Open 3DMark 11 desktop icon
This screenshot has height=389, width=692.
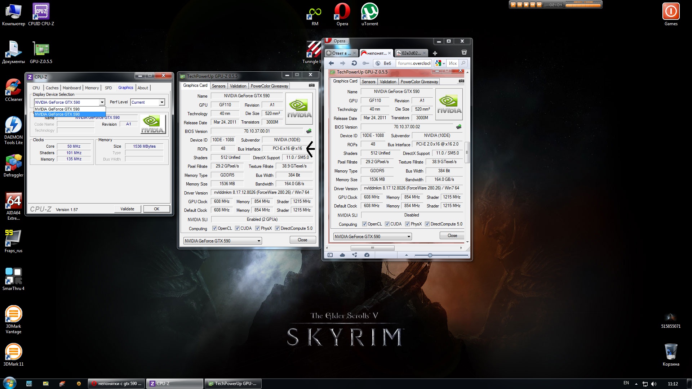pyautogui.click(x=14, y=354)
